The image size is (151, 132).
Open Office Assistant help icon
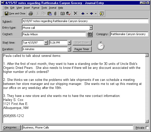[101, 14]
